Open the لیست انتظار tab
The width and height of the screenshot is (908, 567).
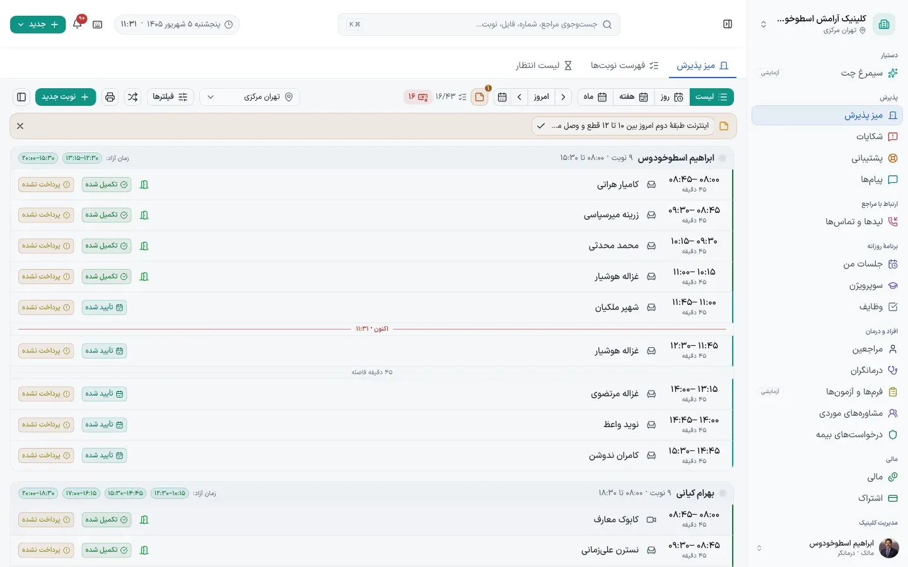point(544,66)
